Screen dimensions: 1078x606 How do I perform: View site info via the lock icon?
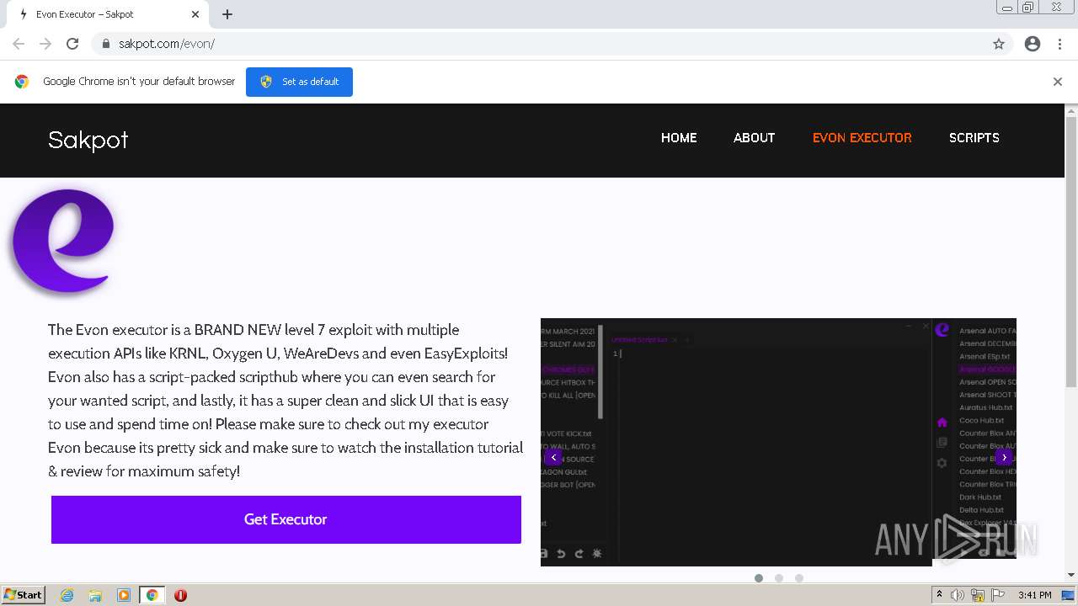click(106, 44)
